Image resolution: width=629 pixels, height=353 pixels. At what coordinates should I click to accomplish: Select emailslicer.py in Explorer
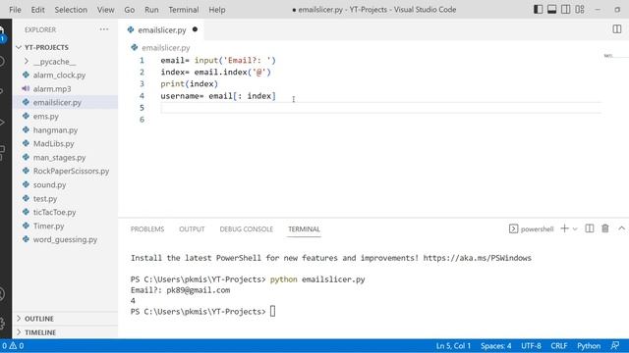coord(57,102)
